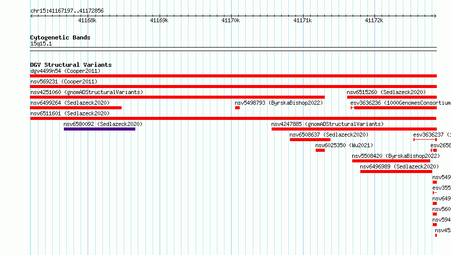Open the nsv4251060 (gnomADStructuralVariants) label
This screenshot has height=255, width=451.
click(x=87, y=92)
